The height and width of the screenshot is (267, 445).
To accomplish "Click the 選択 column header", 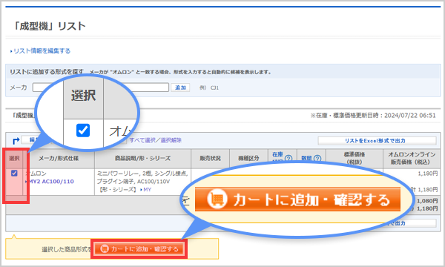I will (x=14, y=158).
